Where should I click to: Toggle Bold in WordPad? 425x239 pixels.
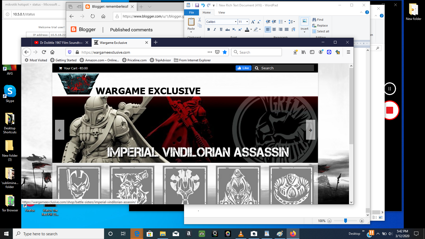pyautogui.click(x=209, y=29)
